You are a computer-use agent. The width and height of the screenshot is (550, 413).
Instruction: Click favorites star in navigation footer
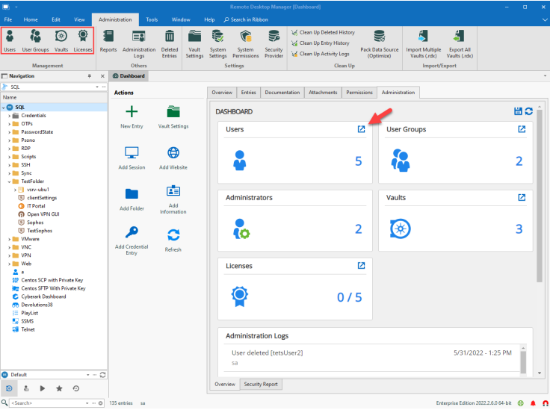[59, 388]
